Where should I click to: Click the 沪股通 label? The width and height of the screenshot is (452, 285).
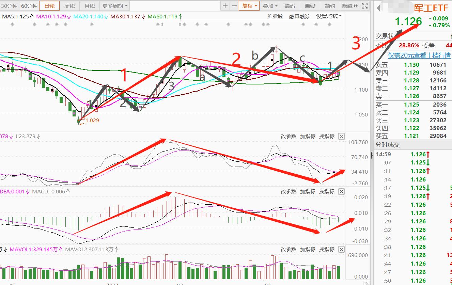coord(275,16)
